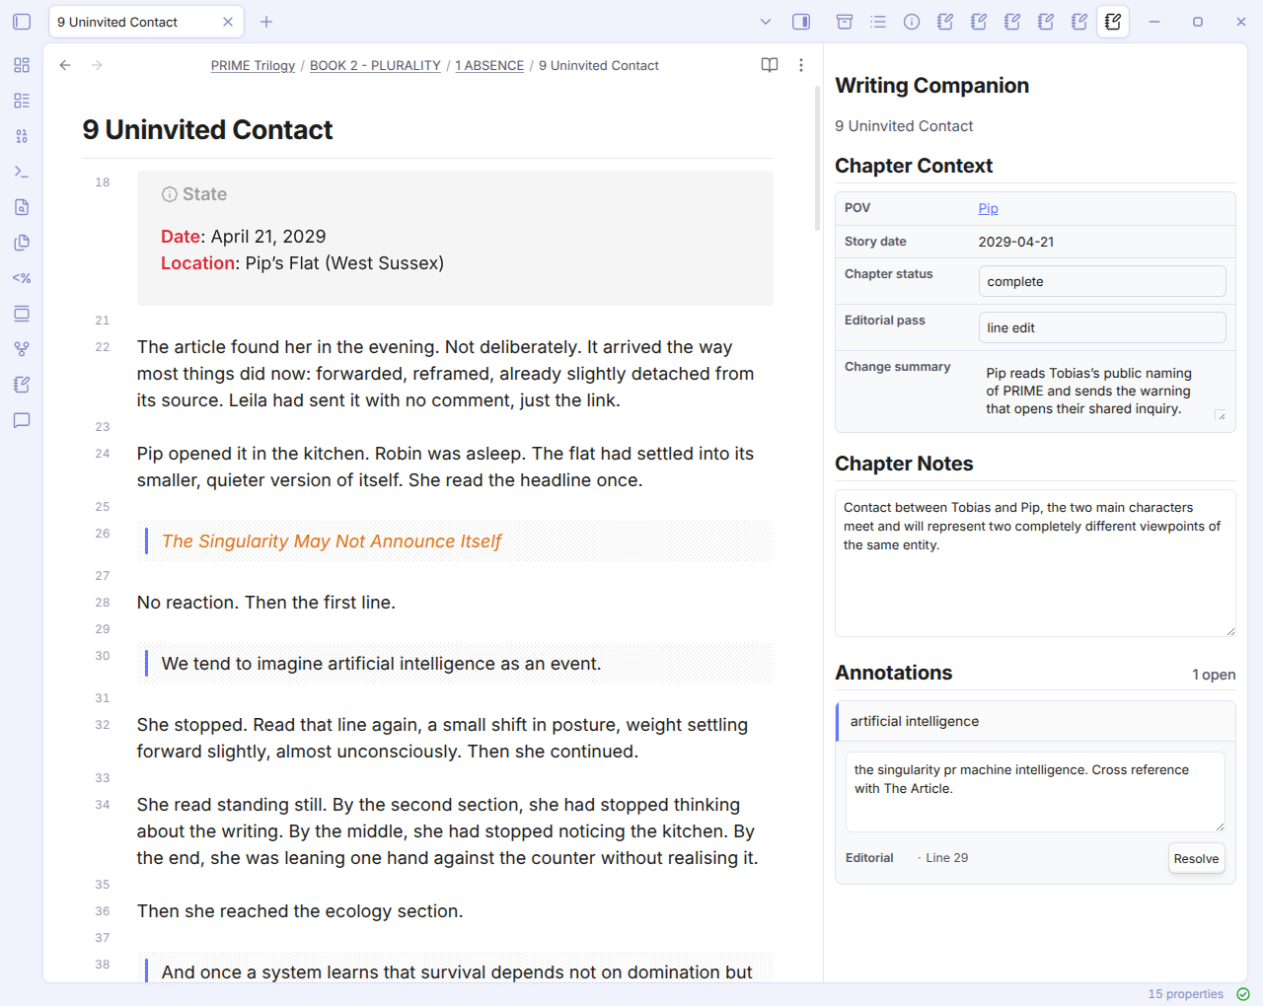This screenshot has height=1006, width=1263.
Task: Navigate forward with the right arrow
Action: (97, 65)
